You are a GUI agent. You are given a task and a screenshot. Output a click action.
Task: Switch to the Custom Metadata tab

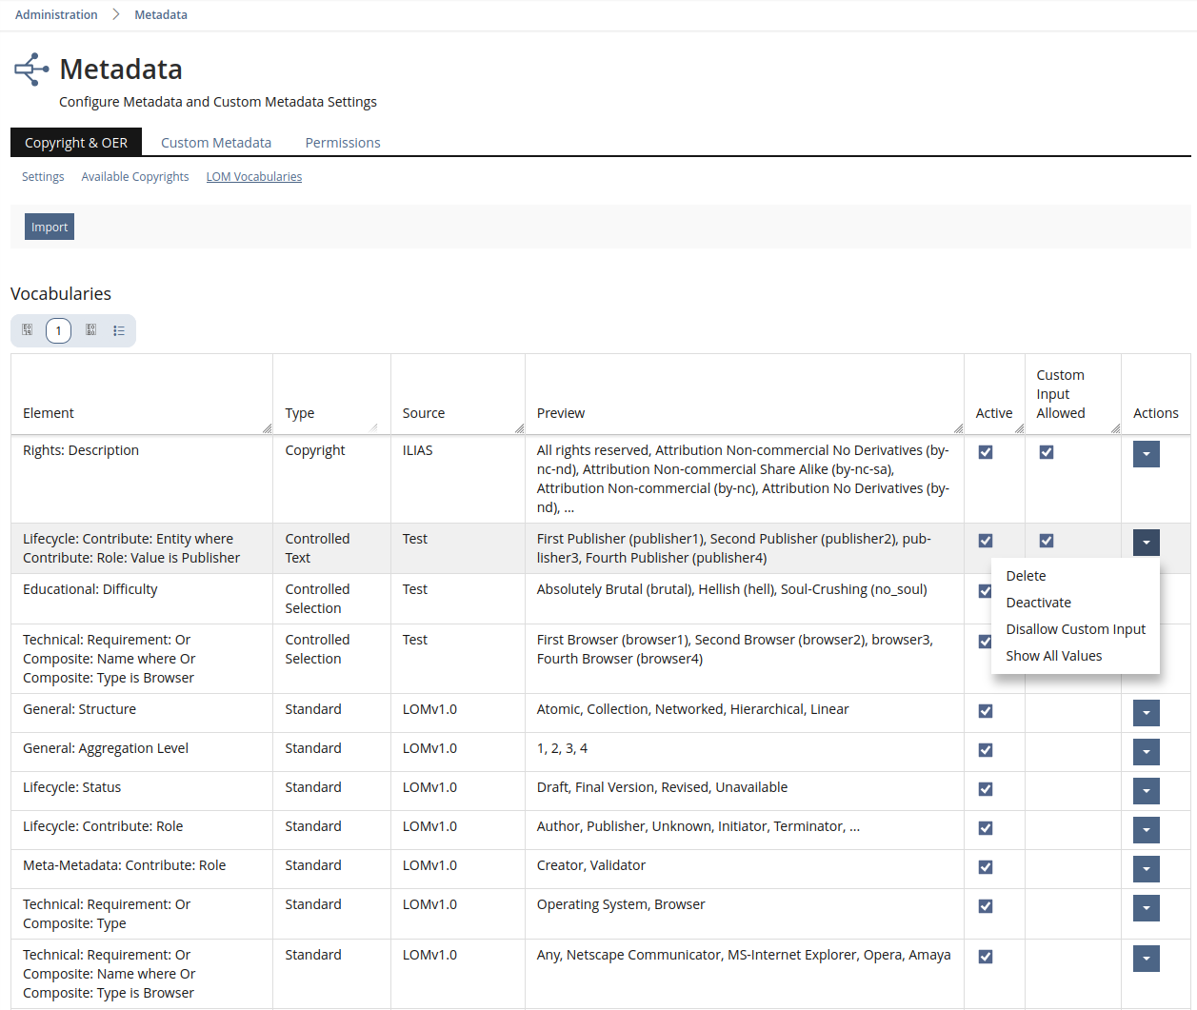(216, 143)
